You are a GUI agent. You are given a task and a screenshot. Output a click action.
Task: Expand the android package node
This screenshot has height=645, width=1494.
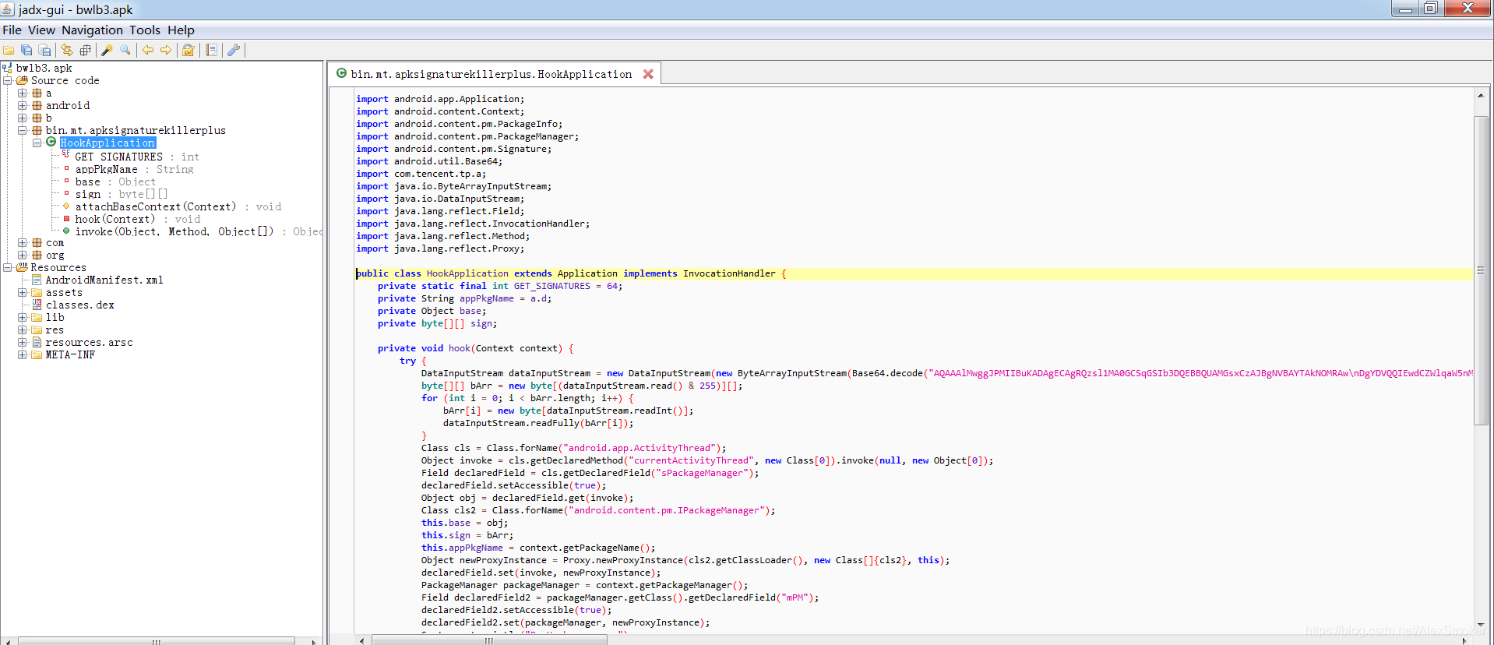point(23,105)
